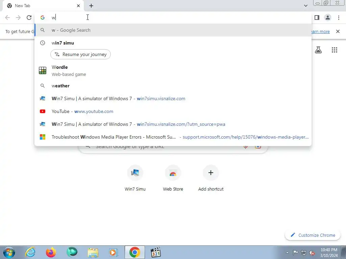
Task: Click the Chrome taskbar icon
Action: click(134, 252)
